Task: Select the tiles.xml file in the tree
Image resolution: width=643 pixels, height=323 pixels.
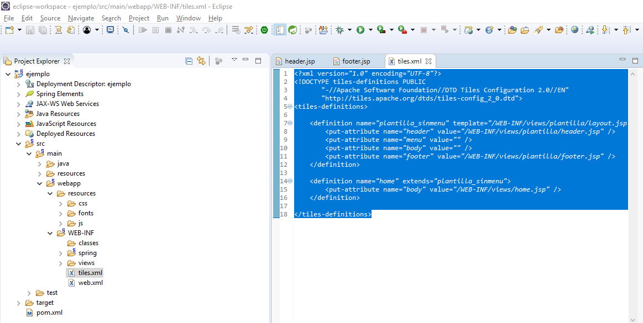Action: tap(90, 273)
